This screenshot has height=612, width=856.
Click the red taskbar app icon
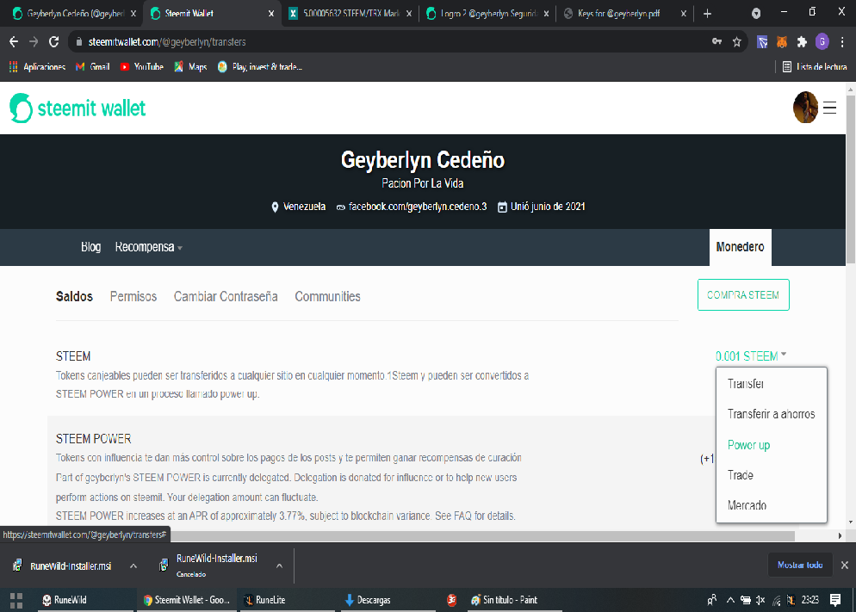pos(451,600)
